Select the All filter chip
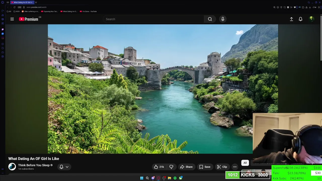 click(245, 163)
